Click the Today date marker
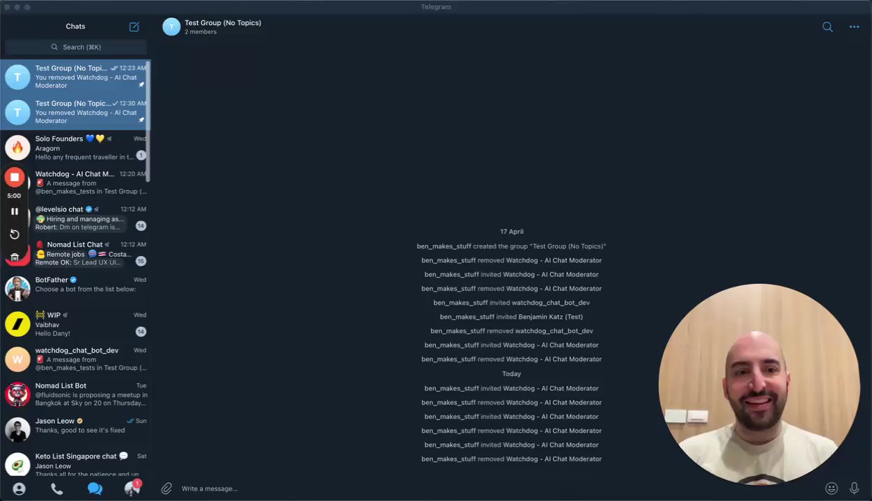The height and width of the screenshot is (501, 872). click(x=511, y=374)
